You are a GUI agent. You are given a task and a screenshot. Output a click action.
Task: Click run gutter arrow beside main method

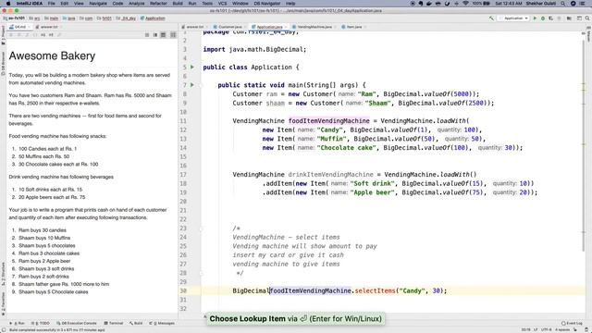pos(192,85)
